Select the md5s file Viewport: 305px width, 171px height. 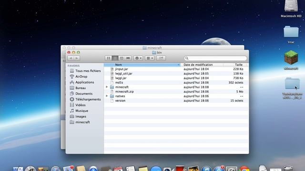tap(176, 83)
